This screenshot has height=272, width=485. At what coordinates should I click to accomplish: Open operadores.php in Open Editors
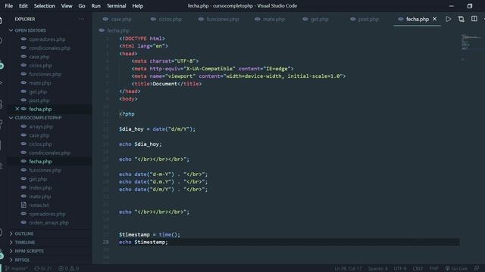pos(47,39)
